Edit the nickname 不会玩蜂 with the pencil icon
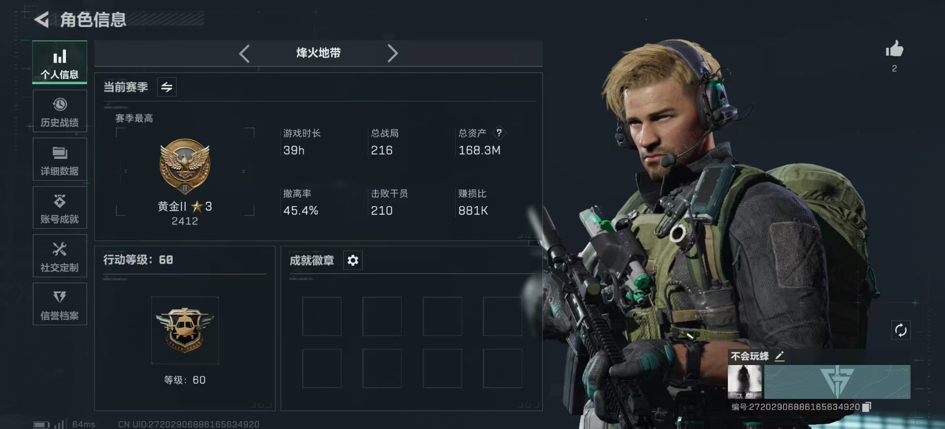Viewport: 945px width, 429px height. (780, 356)
